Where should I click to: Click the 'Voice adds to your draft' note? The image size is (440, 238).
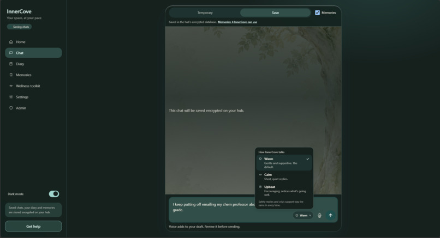204,227
